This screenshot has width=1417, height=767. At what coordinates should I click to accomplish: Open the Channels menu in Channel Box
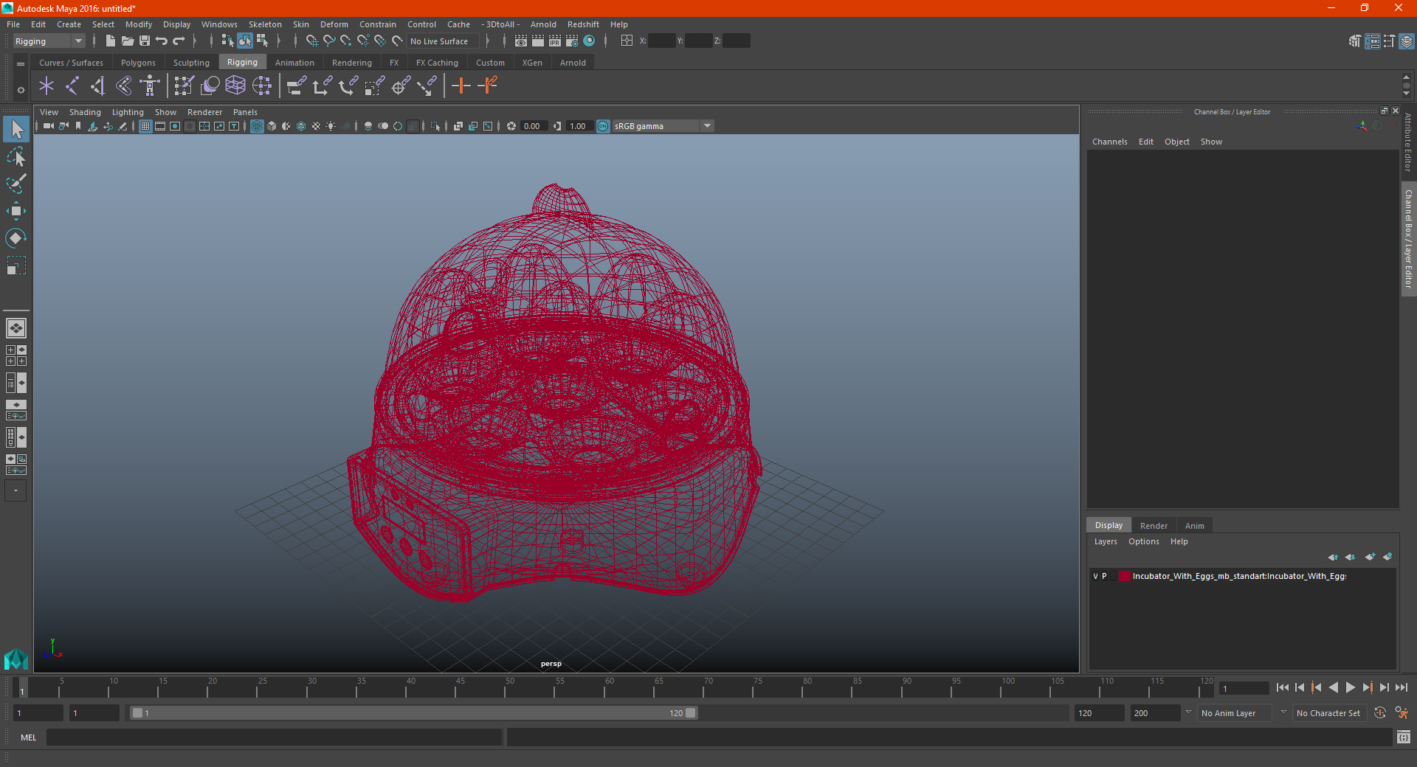(1109, 142)
